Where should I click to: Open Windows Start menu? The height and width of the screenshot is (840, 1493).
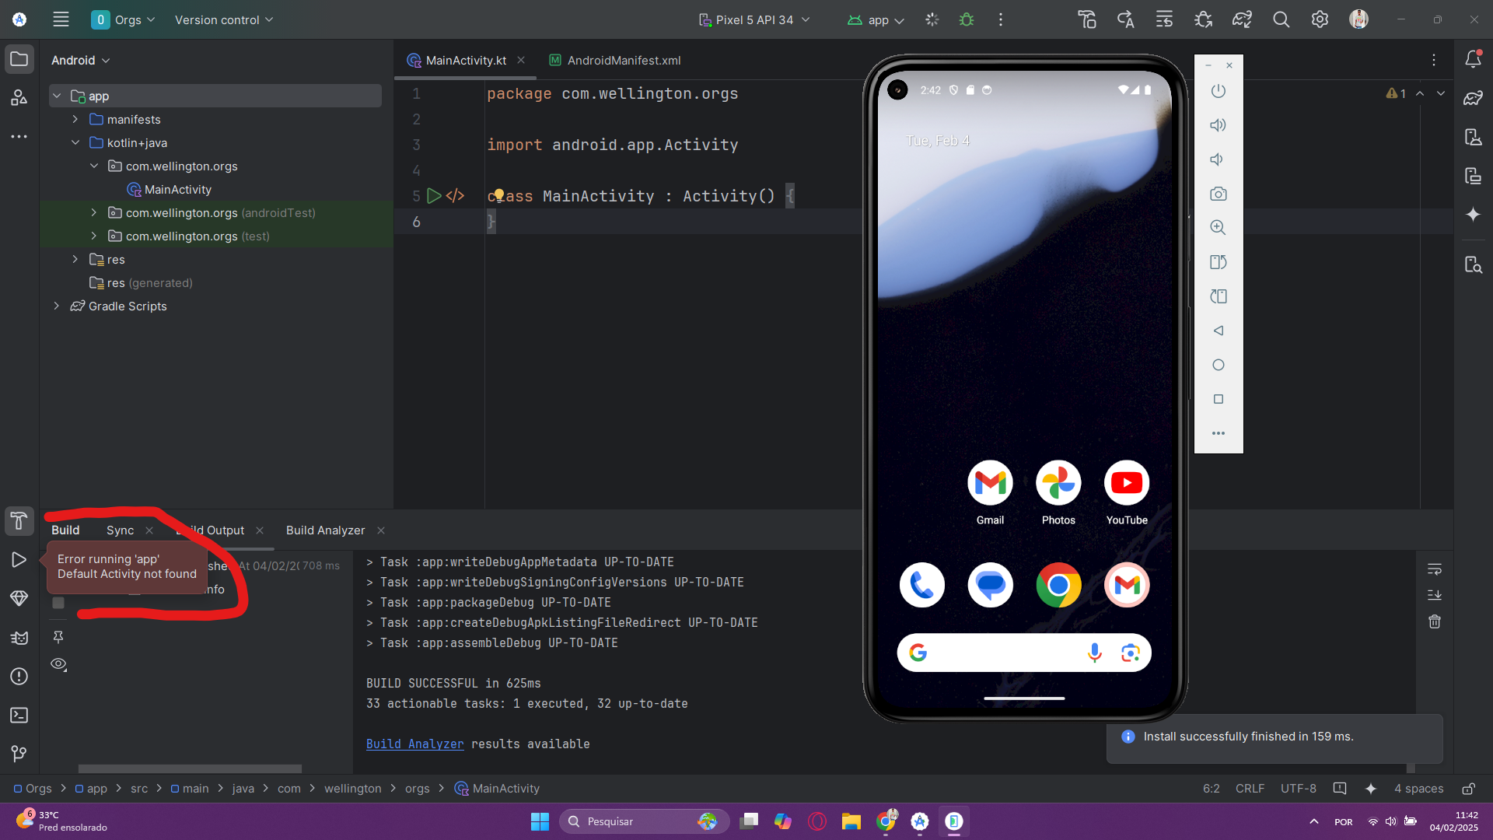540,821
